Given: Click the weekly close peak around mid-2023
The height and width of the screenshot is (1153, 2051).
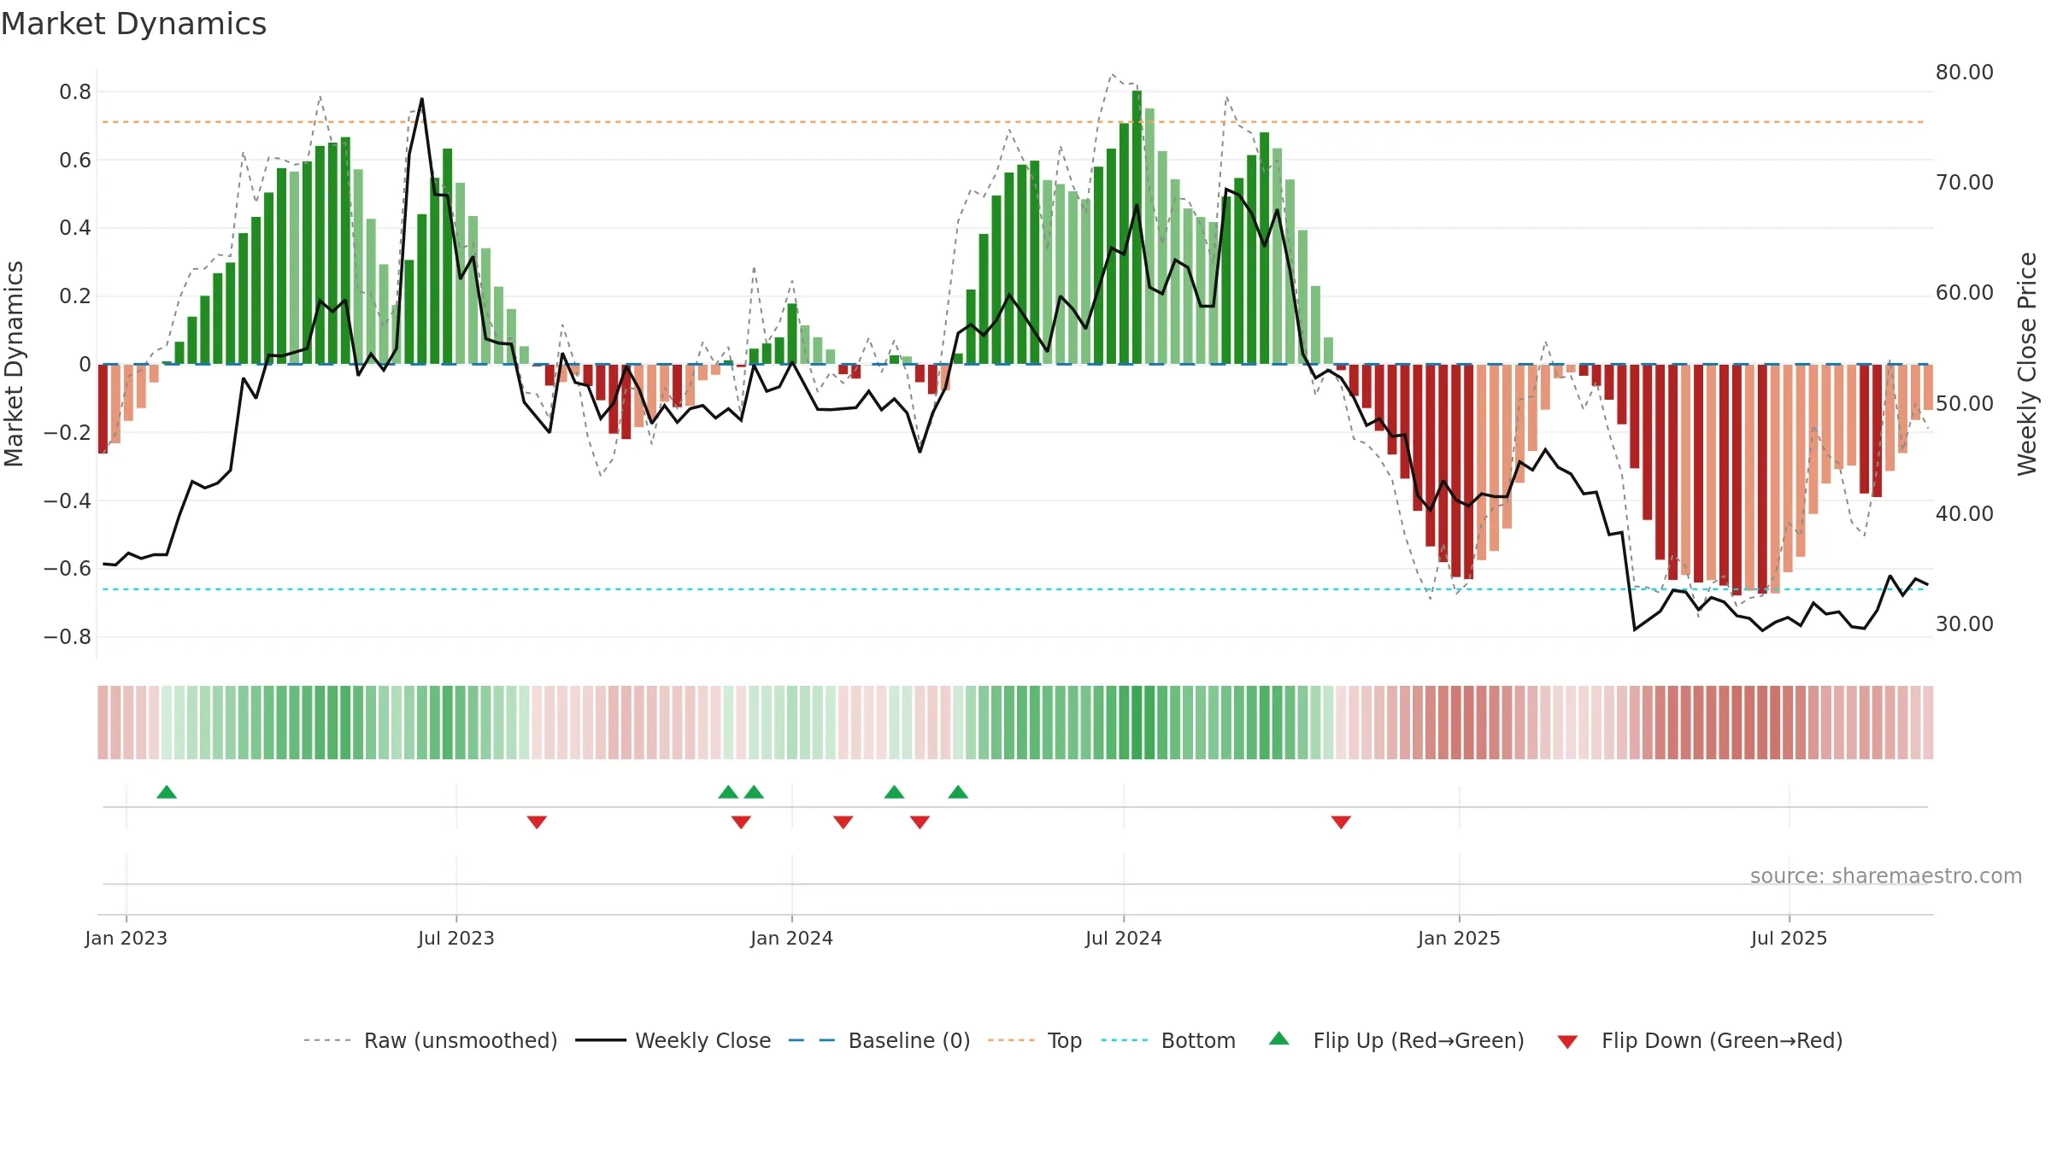Looking at the screenshot, I should click(x=422, y=99).
